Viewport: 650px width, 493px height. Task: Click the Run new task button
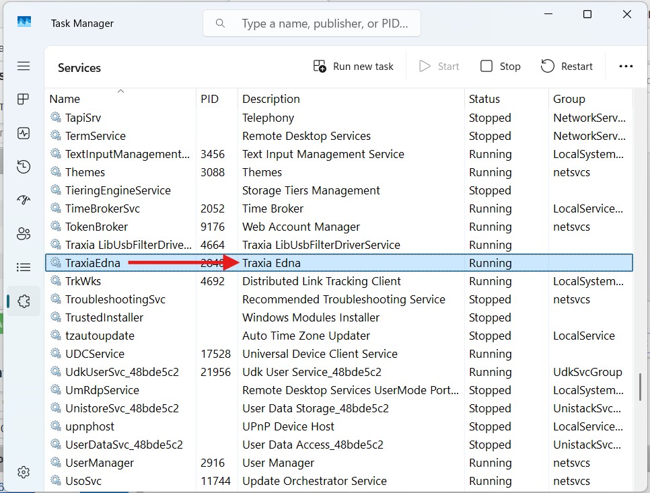(x=354, y=66)
